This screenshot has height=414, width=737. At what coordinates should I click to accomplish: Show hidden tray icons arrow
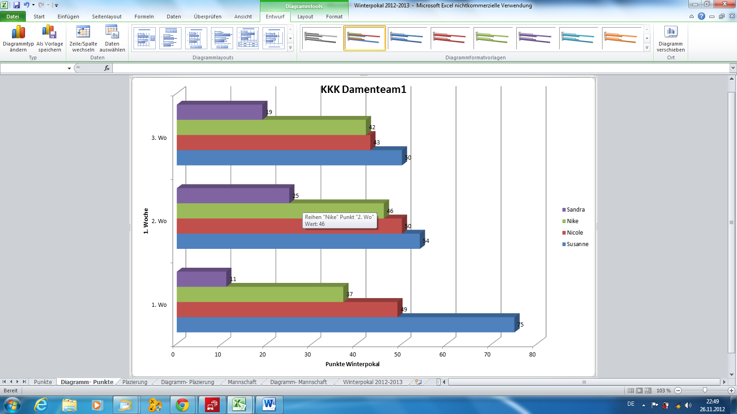pos(643,405)
